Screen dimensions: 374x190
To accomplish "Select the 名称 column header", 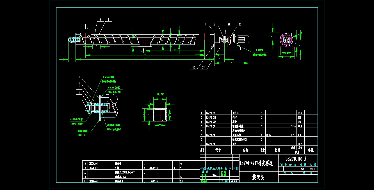I will point(245,150).
